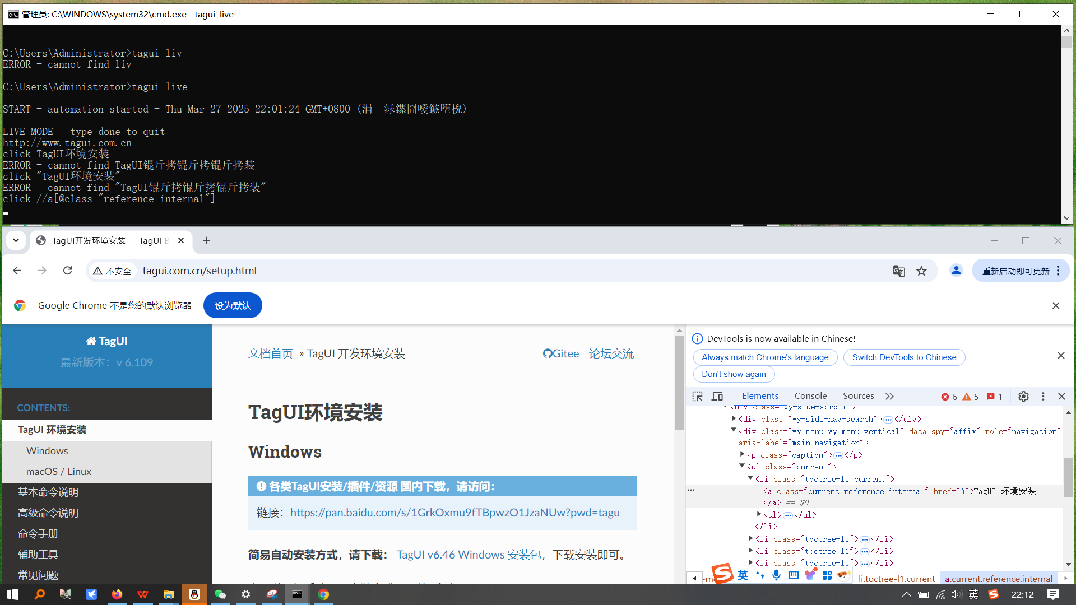Click the Google Translate icon in address bar
This screenshot has height=605, width=1076.
[x=899, y=271]
